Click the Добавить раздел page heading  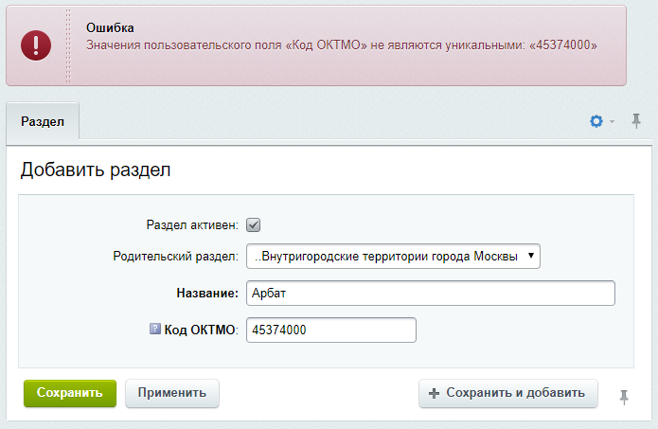(95, 170)
